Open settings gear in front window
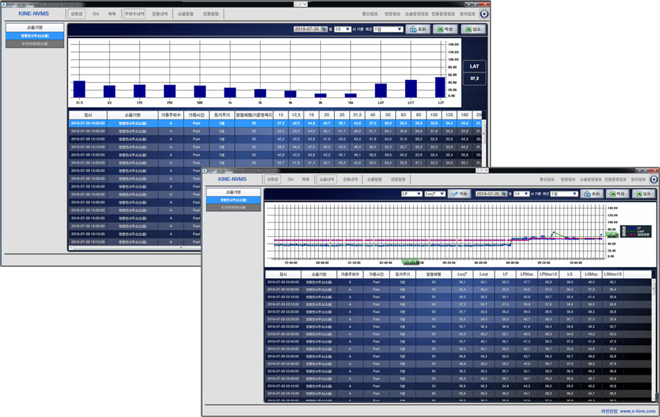 pos(654,179)
